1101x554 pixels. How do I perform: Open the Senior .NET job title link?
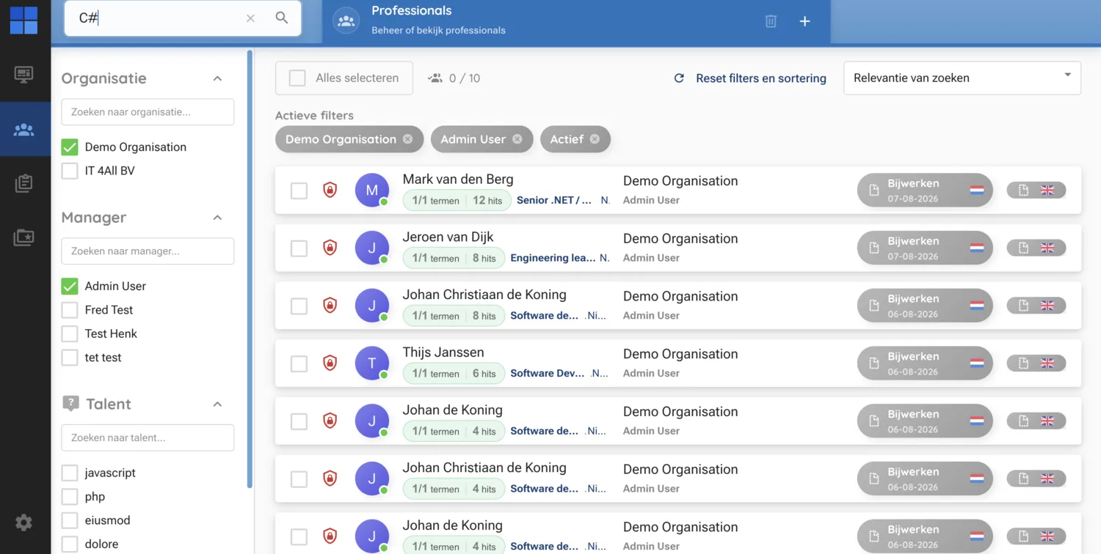[554, 200]
